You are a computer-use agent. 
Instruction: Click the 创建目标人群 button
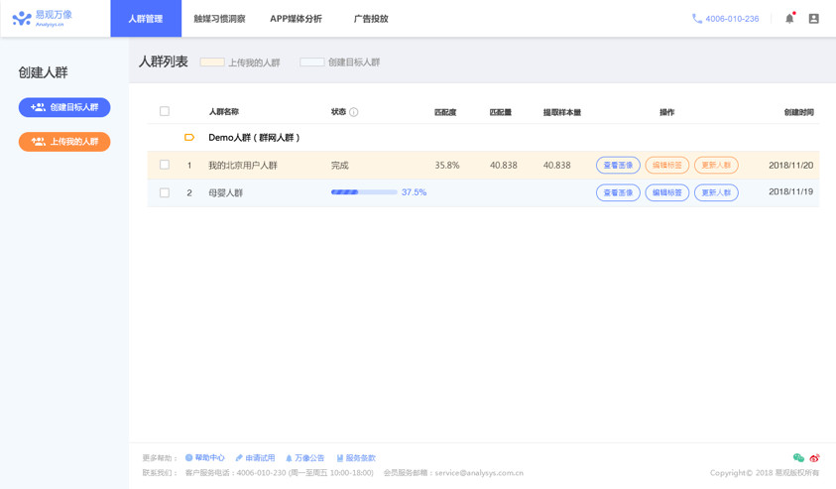tap(64, 107)
